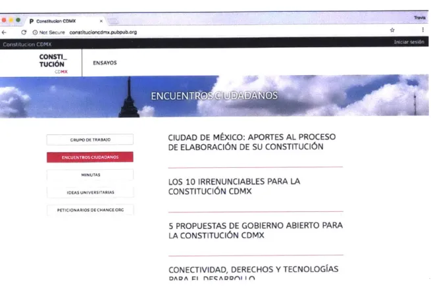Open the Chrome three-dot menu
This screenshot has width=431, height=306.
coord(422,30)
